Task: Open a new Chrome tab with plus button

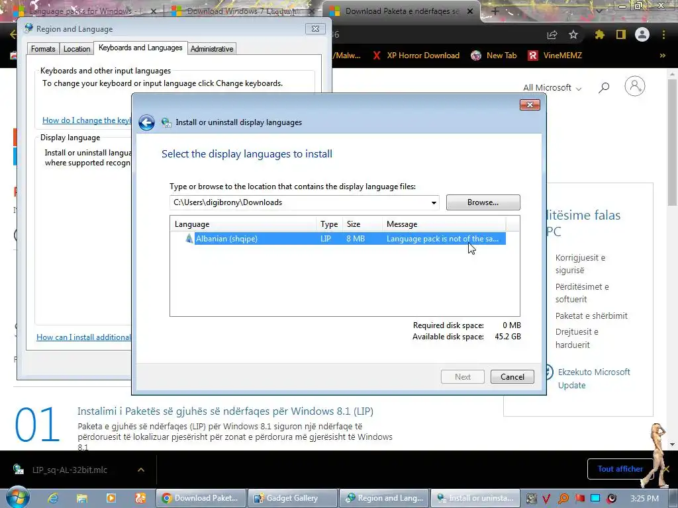Action: [495, 11]
